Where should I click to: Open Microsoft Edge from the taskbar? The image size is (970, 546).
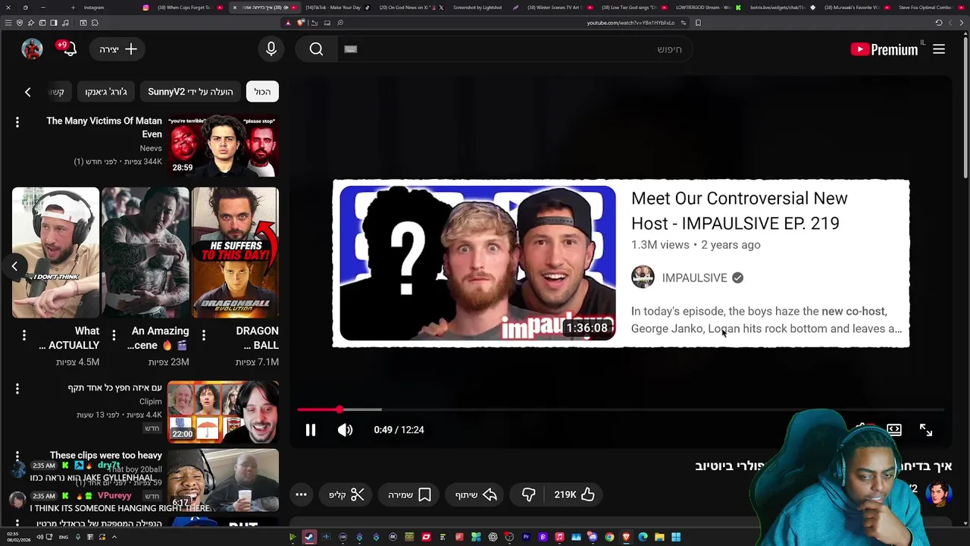[643, 537]
